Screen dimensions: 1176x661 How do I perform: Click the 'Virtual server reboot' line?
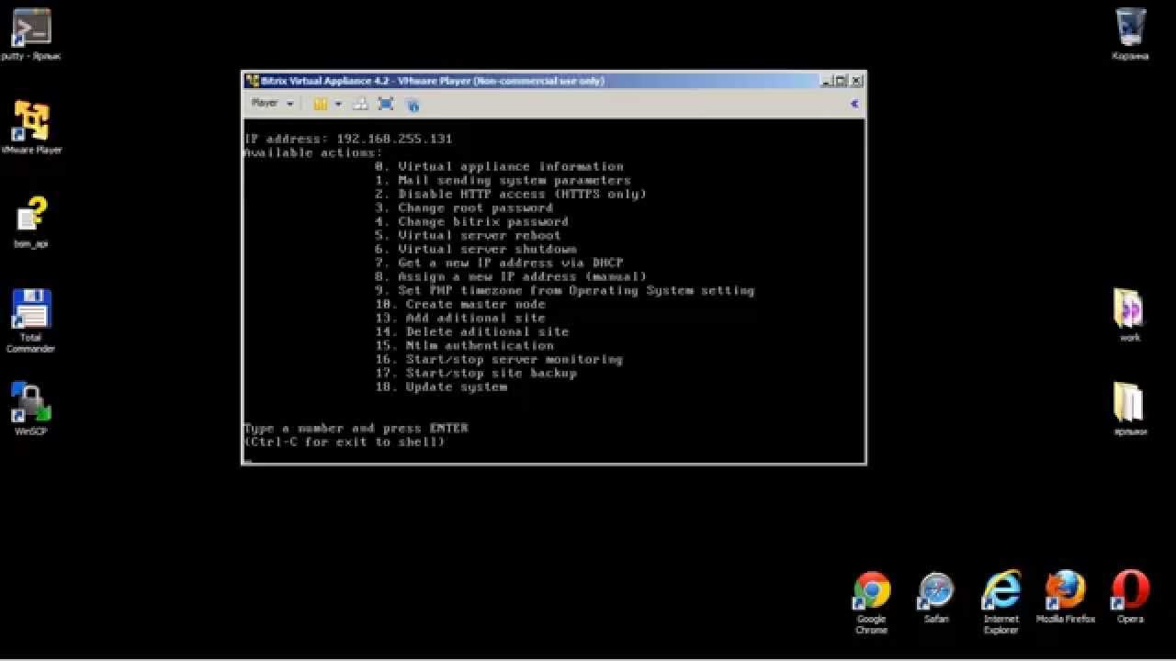pyautogui.click(x=468, y=235)
